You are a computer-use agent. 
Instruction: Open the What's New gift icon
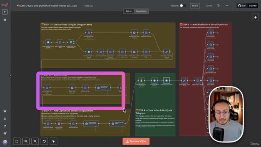click(x=5, y=134)
